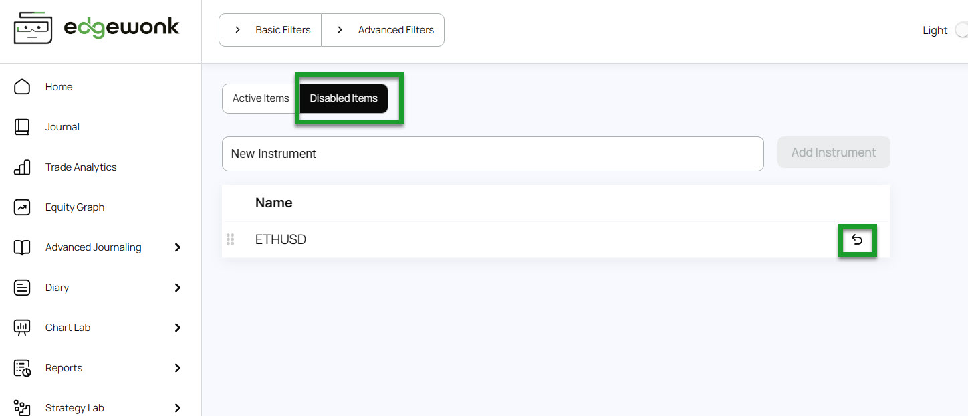Restore ETHUSD using the undo arrow icon
This screenshot has height=416, width=968.
coord(857,240)
